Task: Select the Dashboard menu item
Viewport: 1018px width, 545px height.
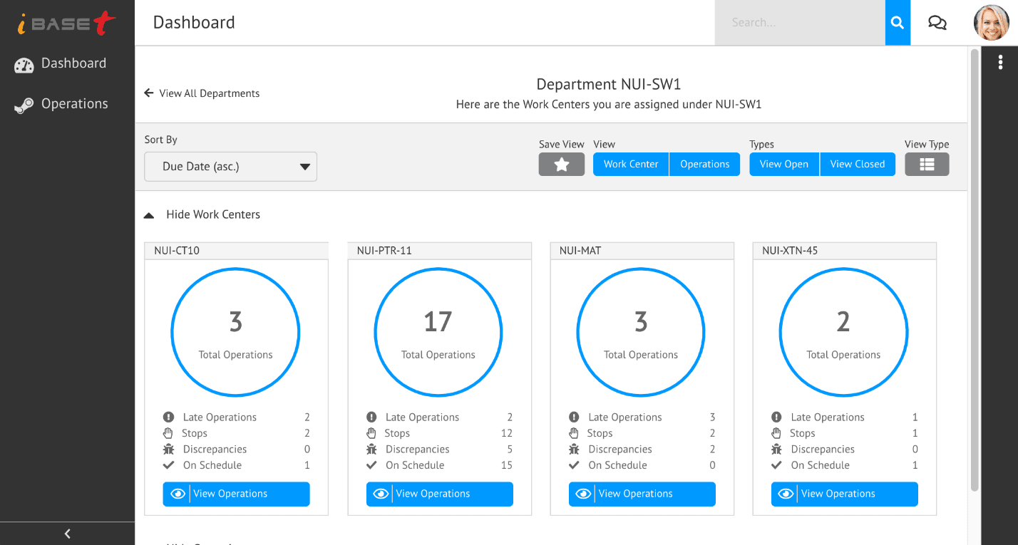Action: 73,63
